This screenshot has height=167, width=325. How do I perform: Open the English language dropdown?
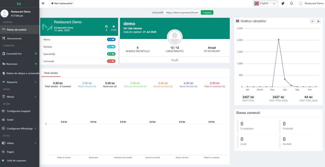(265, 3)
